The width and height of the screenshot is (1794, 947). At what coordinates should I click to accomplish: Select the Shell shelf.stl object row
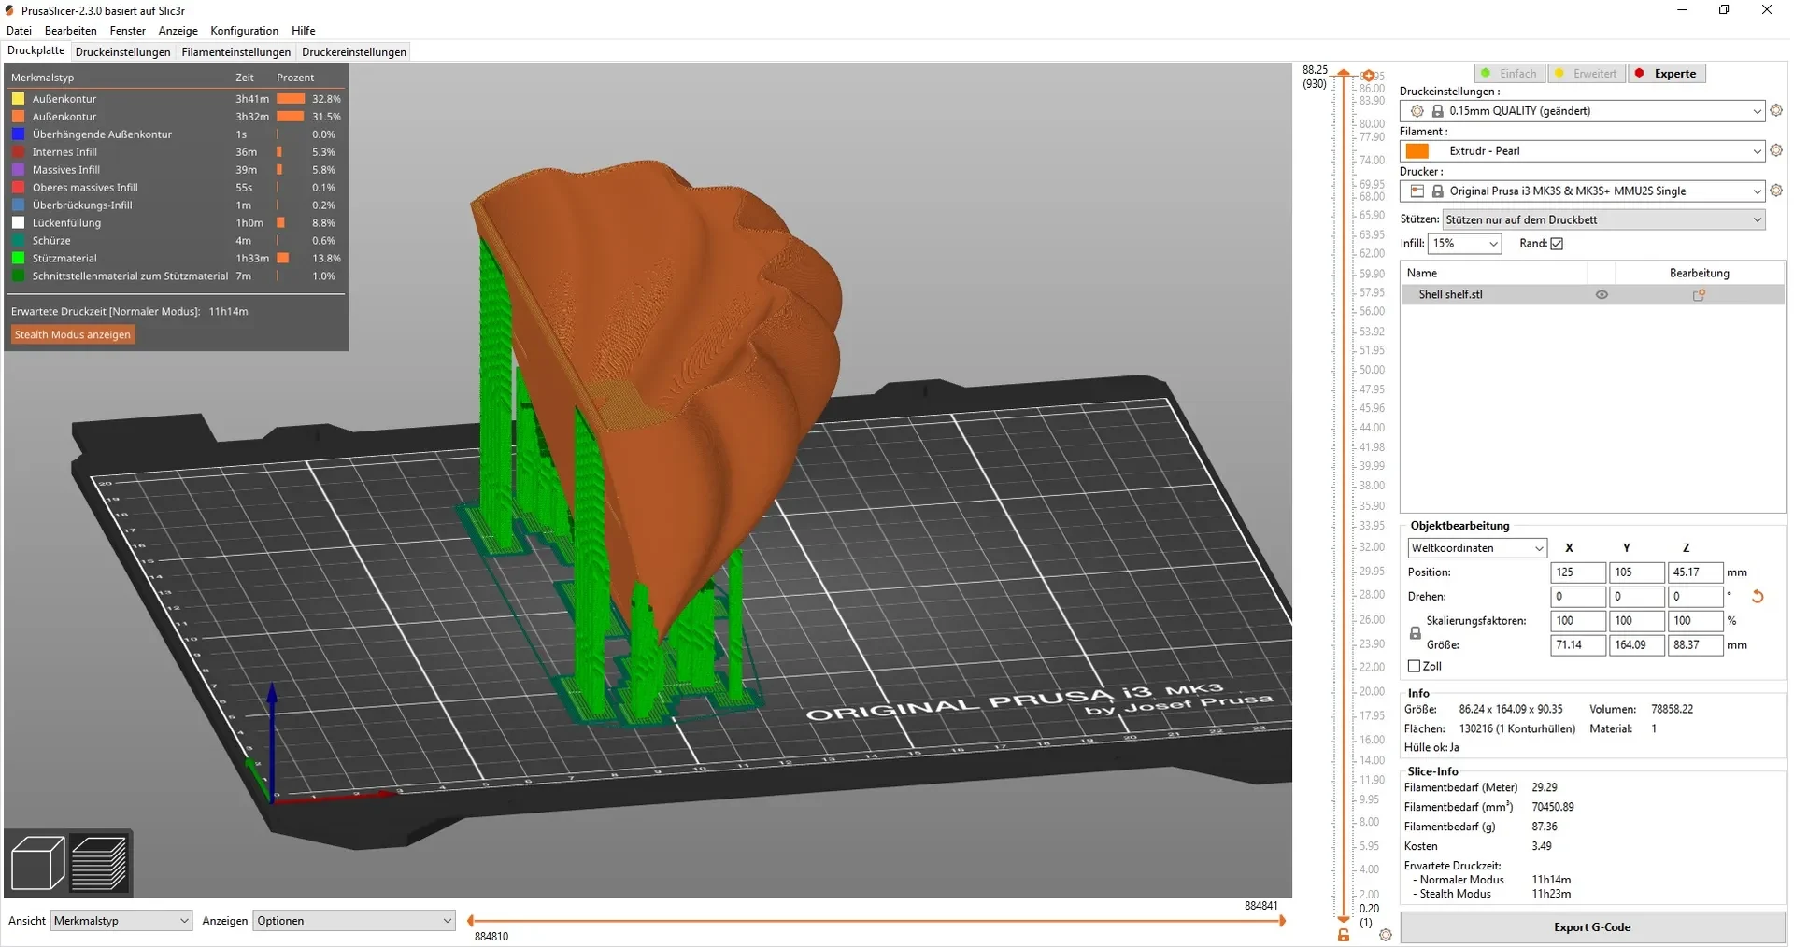tap(1592, 295)
